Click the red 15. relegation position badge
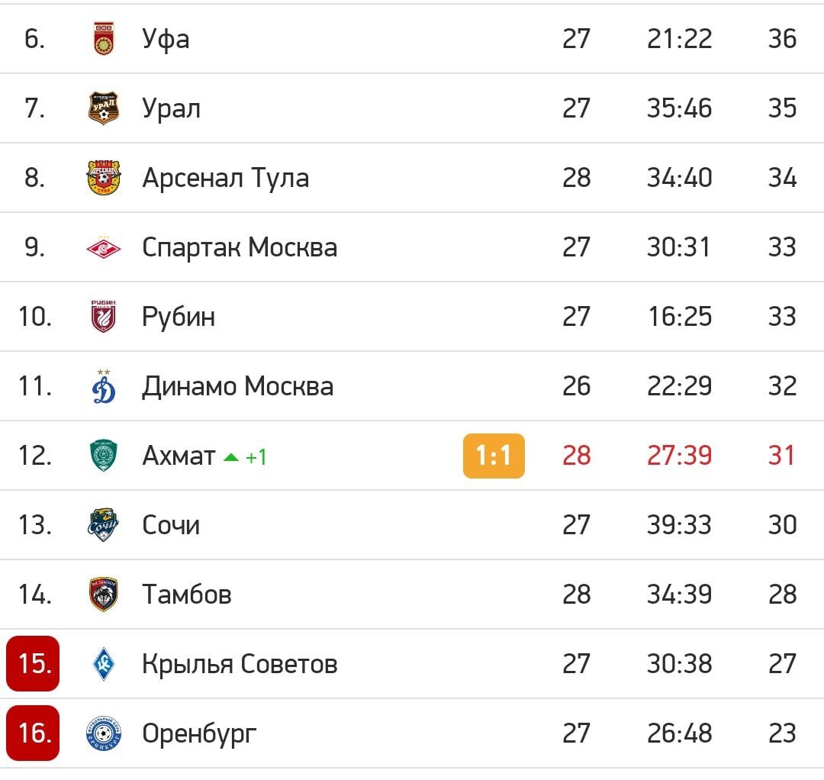The width and height of the screenshot is (824, 780). (x=33, y=663)
